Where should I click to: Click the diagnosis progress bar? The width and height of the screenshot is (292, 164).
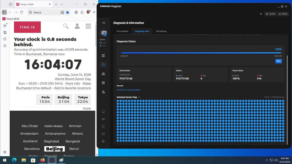(201, 53)
